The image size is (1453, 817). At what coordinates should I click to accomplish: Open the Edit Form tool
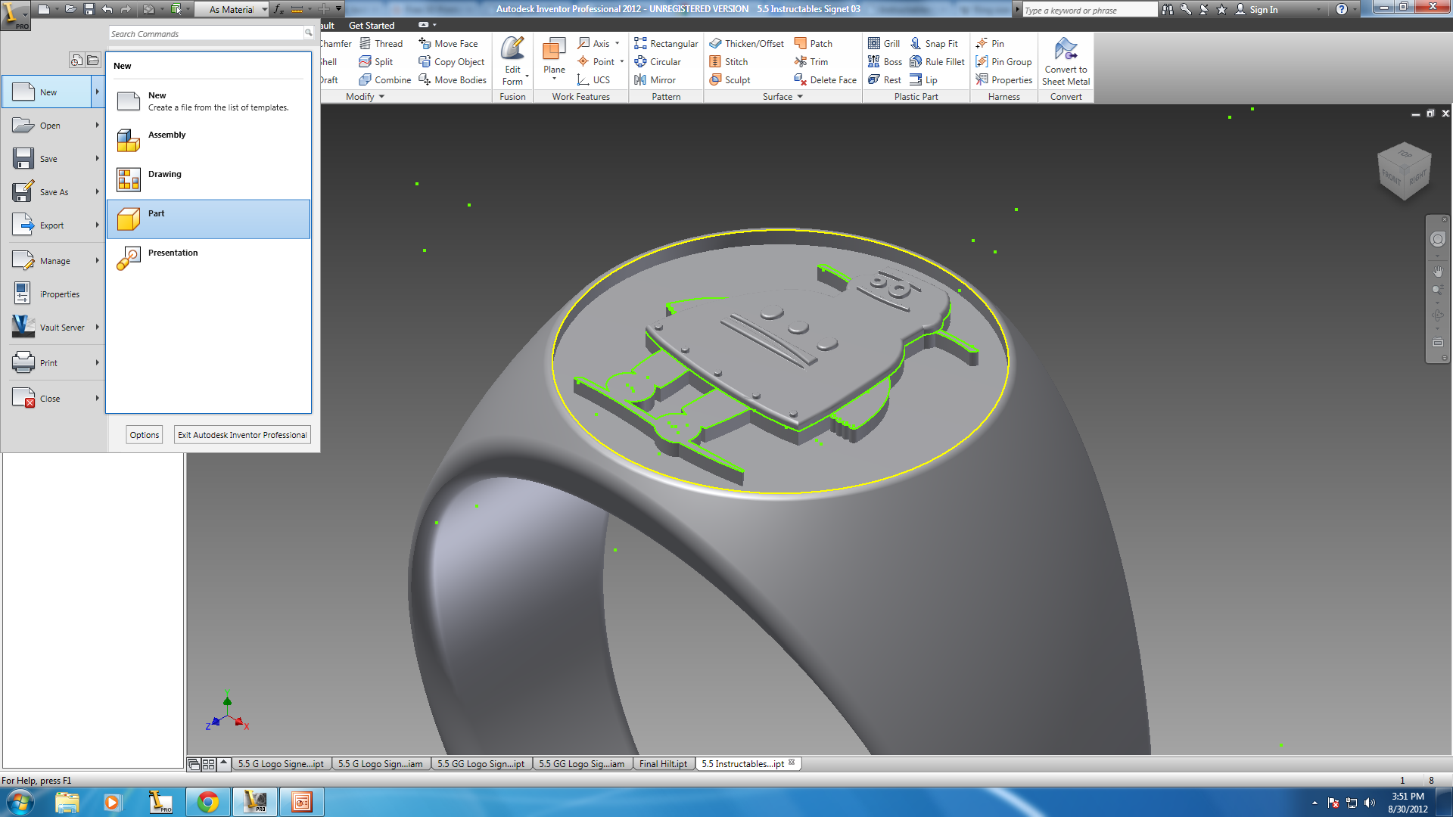[512, 61]
